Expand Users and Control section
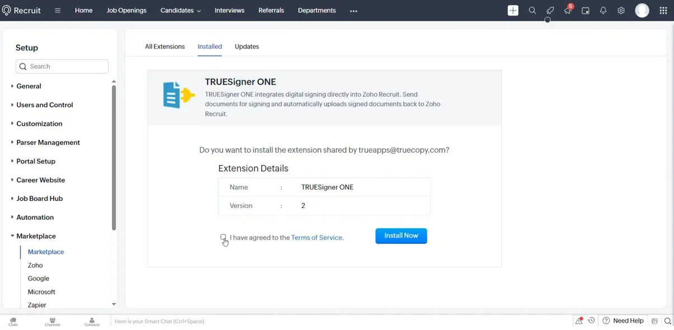Viewport: 674px width, 330px height. pyautogui.click(x=42, y=105)
